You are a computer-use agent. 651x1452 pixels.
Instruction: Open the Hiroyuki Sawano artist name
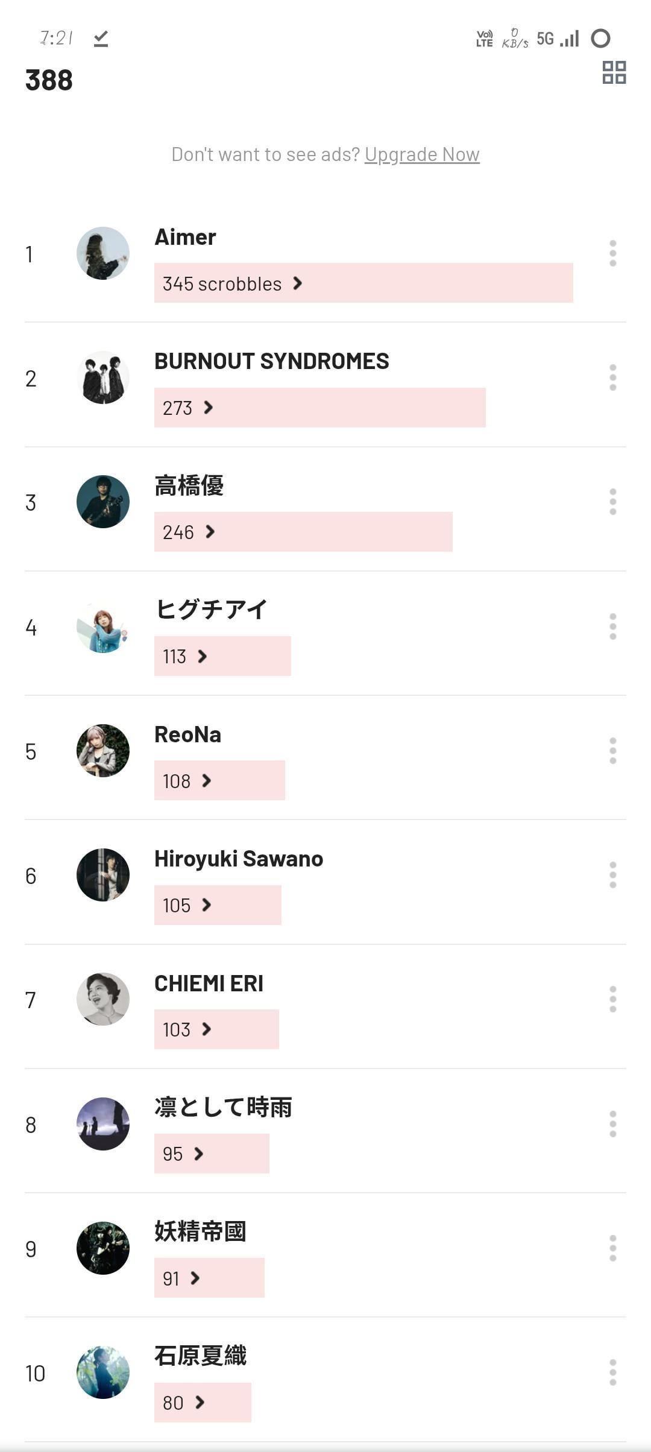pyautogui.click(x=239, y=859)
